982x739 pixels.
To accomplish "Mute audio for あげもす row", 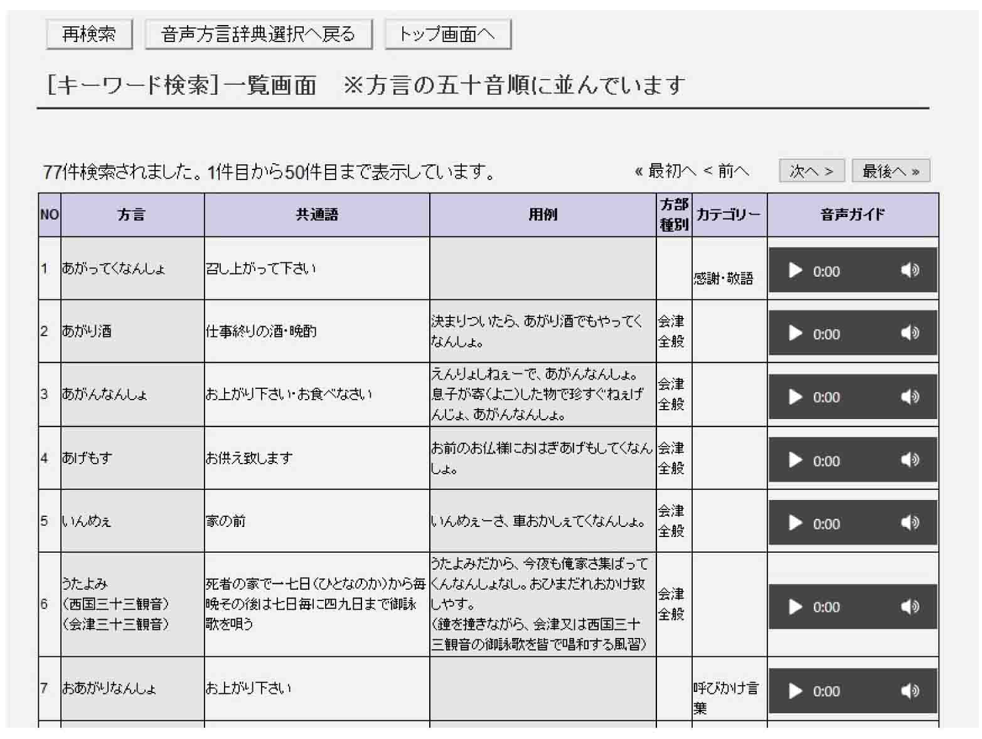I will point(910,460).
